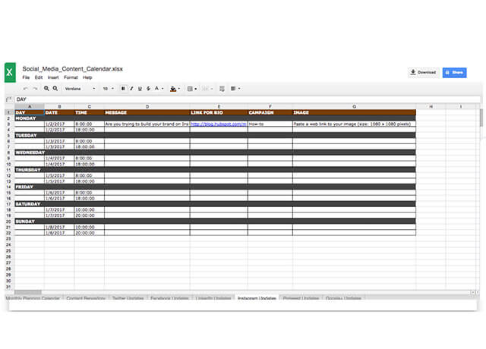The height and width of the screenshot is (349, 486).
Task: Switch to the Twitter Updates tab
Action: (128, 299)
